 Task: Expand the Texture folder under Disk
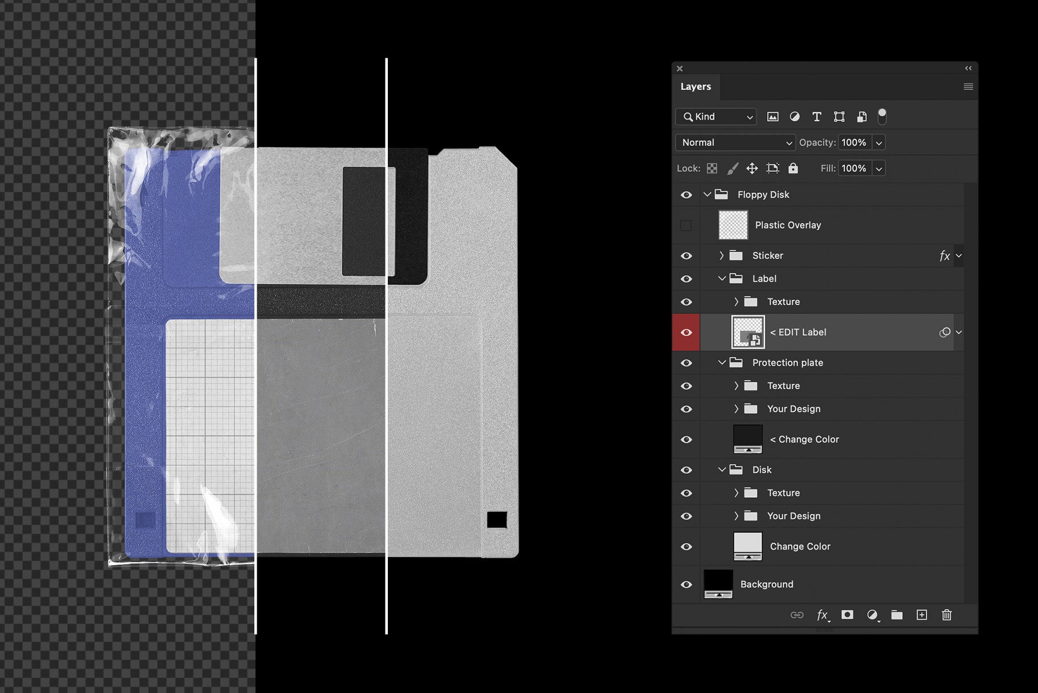736,493
